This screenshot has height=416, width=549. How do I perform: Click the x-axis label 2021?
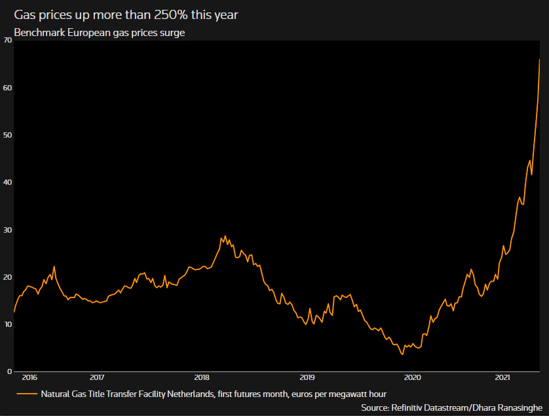[502, 377]
